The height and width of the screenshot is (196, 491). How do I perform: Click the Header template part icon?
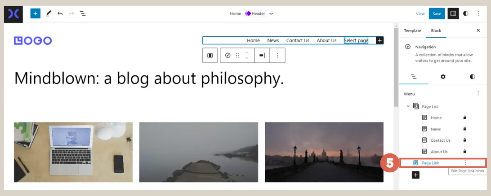click(248, 13)
